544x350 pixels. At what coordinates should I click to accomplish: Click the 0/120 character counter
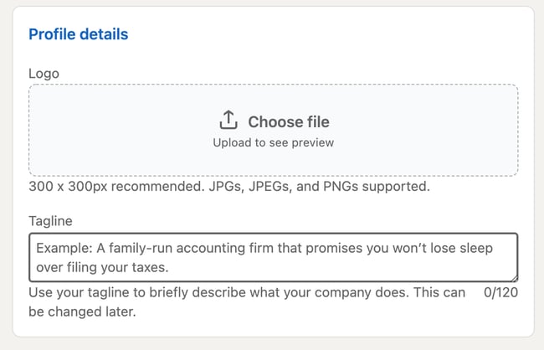(500, 293)
